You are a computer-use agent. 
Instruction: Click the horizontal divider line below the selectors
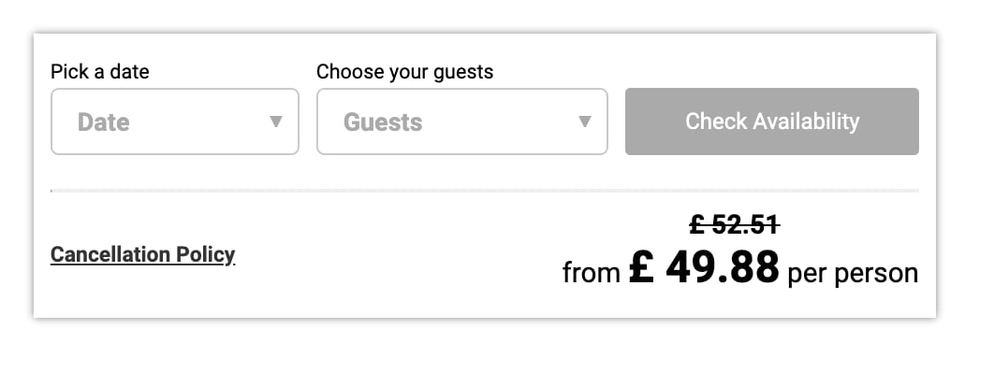tap(484, 190)
